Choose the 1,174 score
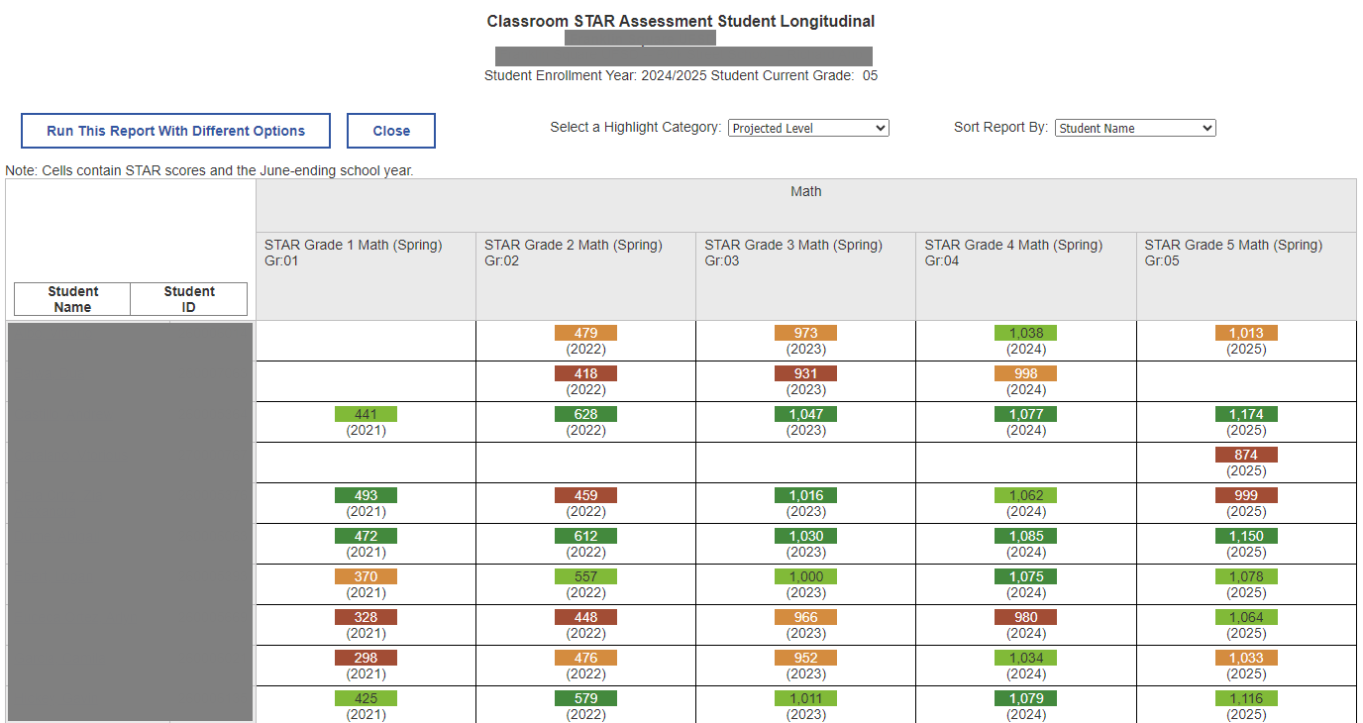The image size is (1363, 723). 1246,414
